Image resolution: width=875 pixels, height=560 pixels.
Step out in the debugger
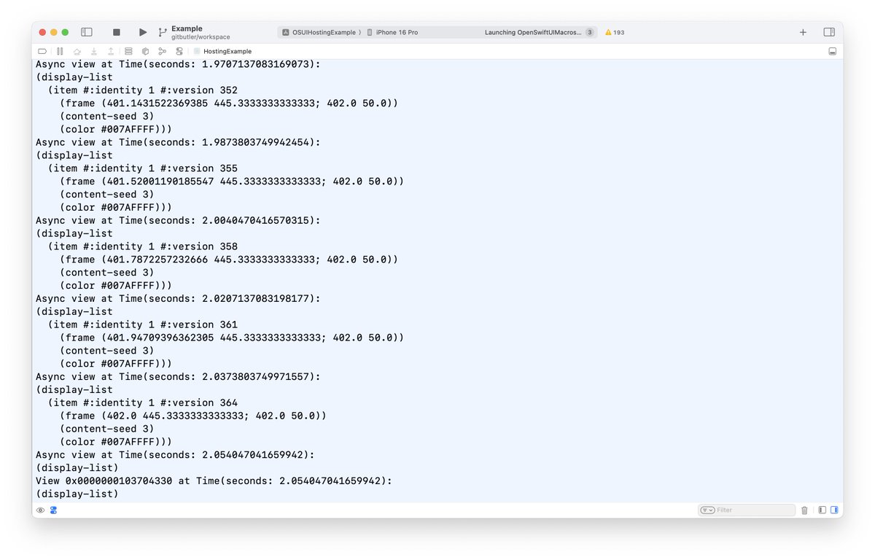(x=111, y=51)
